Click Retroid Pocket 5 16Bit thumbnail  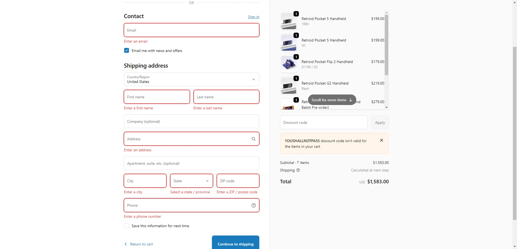tap(288, 21)
